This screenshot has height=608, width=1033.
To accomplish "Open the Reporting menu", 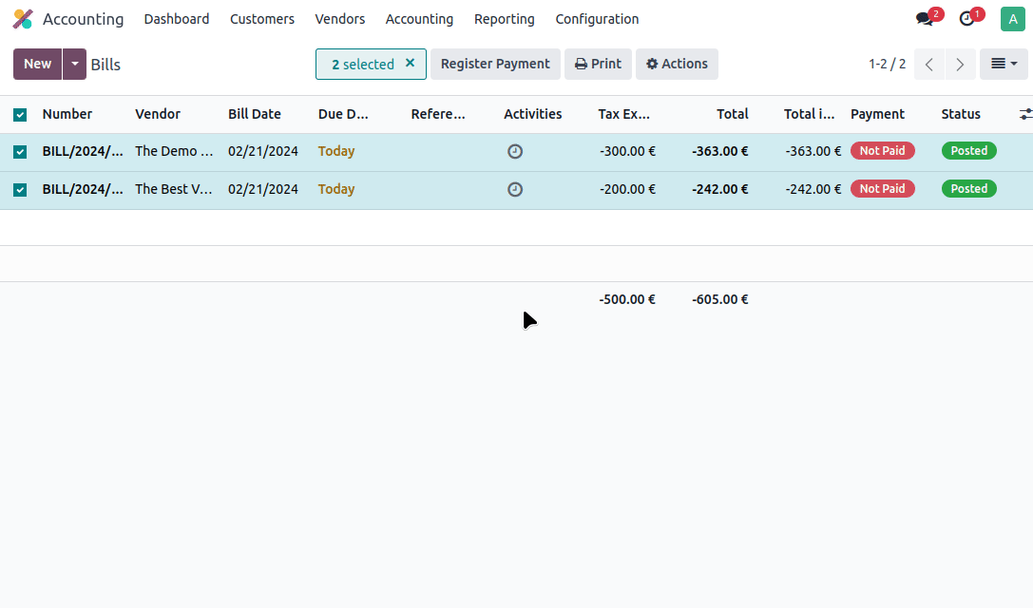I will pyautogui.click(x=504, y=19).
